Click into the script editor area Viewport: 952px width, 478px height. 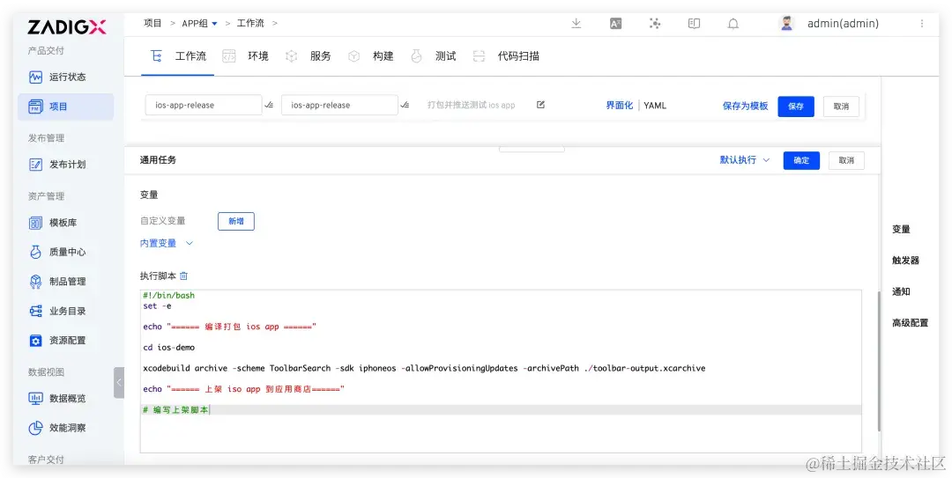click(501, 371)
